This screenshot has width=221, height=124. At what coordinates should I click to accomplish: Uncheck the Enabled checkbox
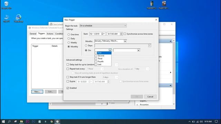tap(68, 88)
